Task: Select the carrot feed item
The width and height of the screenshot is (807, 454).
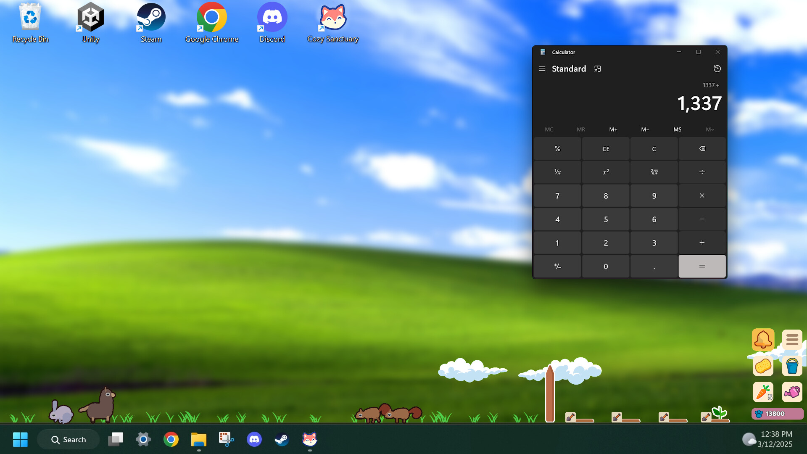Action: click(x=763, y=392)
